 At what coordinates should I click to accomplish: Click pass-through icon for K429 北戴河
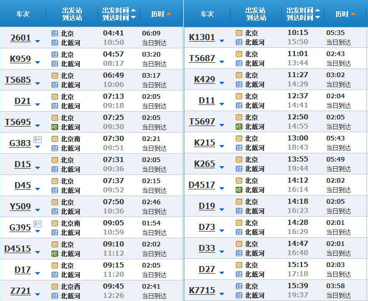pyautogui.click(x=239, y=84)
